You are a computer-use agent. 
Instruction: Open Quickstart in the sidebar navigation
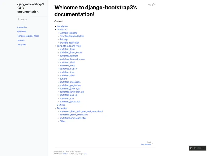pyautogui.click(x=22, y=32)
